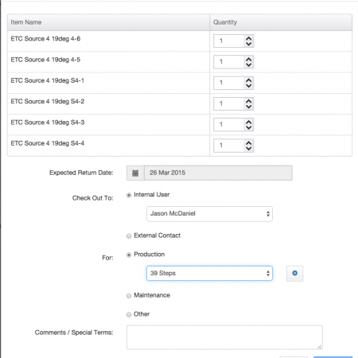Select the Other radio option
Image resolution: width=358 pixels, height=358 pixels.
click(x=129, y=314)
